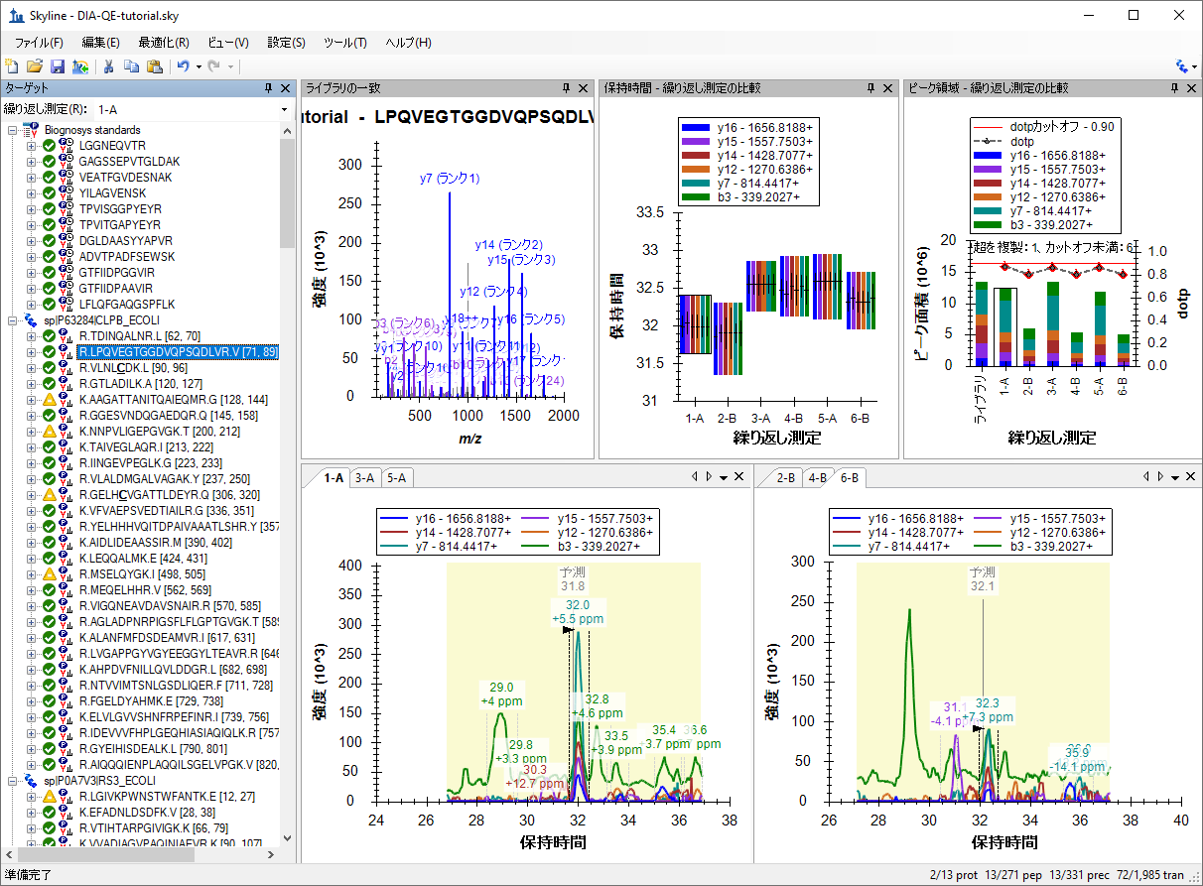This screenshot has height=886, width=1203.
Task: Click the Undo arrow icon
Action: click(183, 66)
